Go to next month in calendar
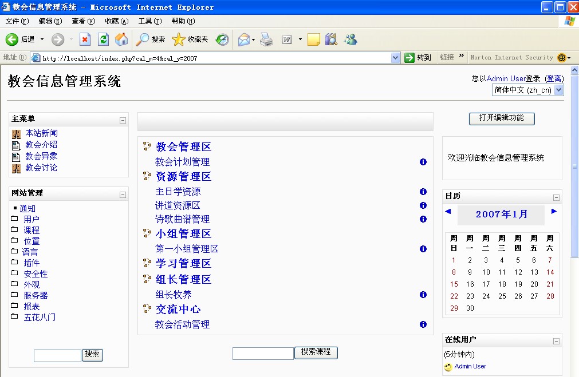579x377 pixels. (x=554, y=211)
